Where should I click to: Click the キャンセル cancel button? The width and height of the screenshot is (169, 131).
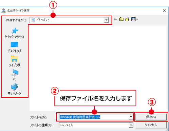click(151, 125)
